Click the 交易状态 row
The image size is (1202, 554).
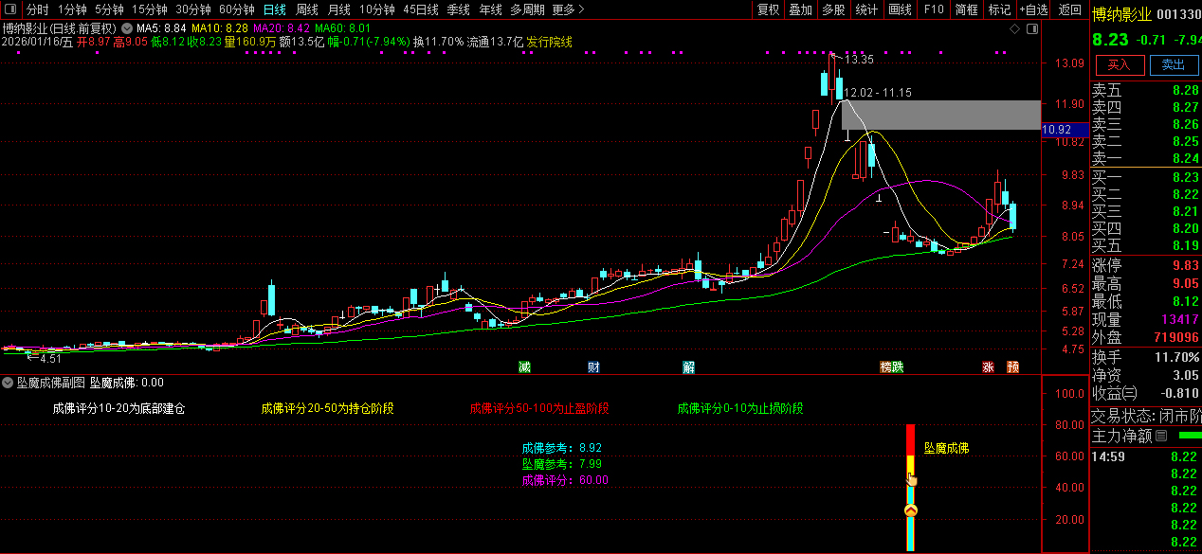point(1145,416)
